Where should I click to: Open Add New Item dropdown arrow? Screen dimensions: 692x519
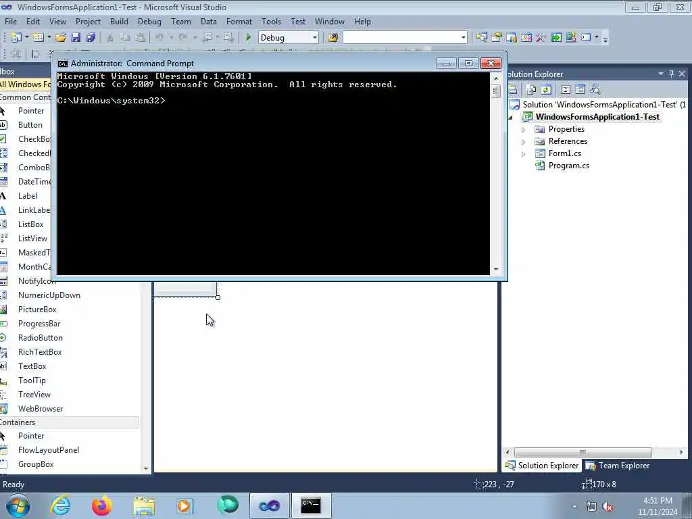49,38
